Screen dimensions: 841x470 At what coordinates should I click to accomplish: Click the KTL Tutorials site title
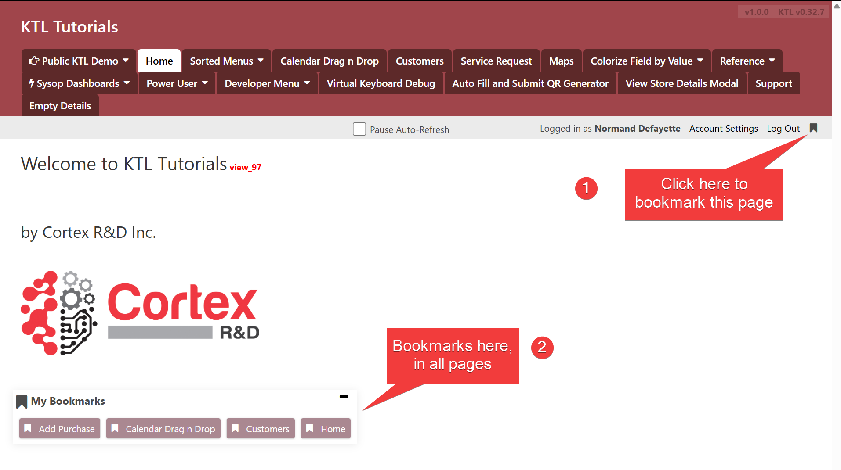pyautogui.click(x=69, y=27)
